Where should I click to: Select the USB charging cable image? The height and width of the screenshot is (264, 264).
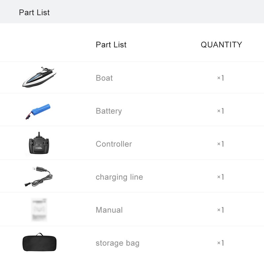point(38,177)
